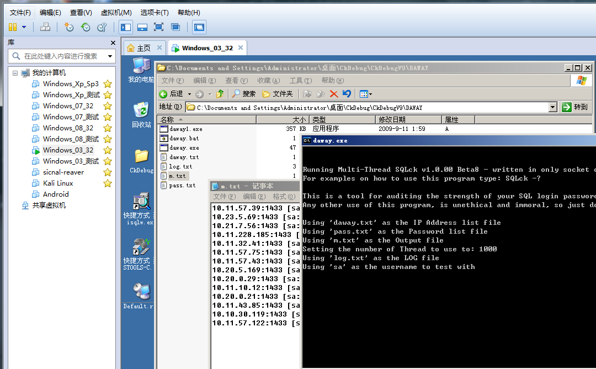Click Explorer 后退 back button

(171, 94)
